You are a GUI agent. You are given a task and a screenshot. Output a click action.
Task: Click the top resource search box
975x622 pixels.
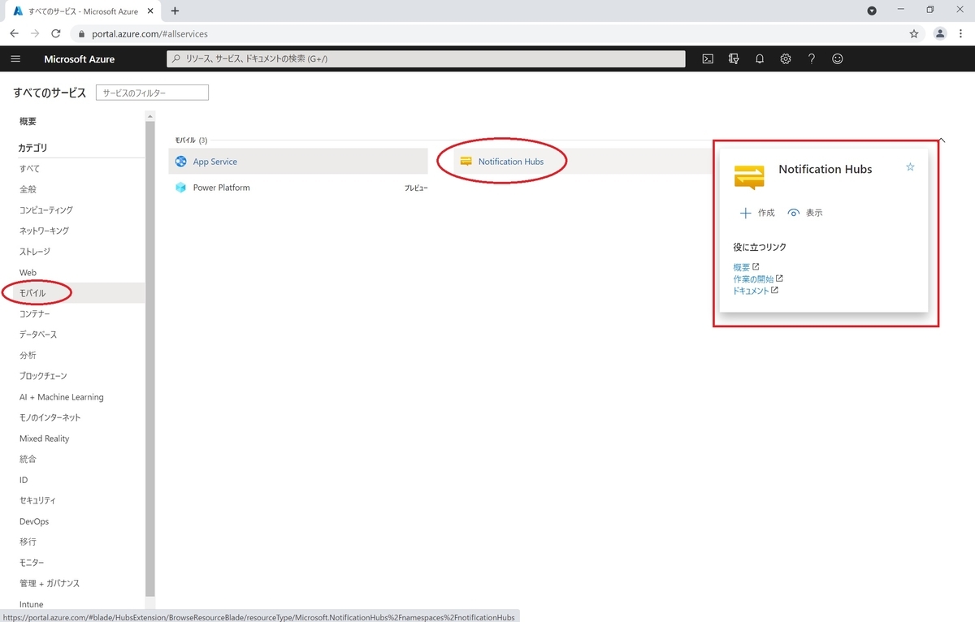tap(426, 58)
